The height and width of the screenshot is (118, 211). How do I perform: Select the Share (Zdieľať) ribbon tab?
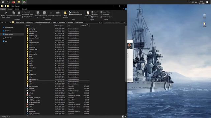click(x=17, y=9)
